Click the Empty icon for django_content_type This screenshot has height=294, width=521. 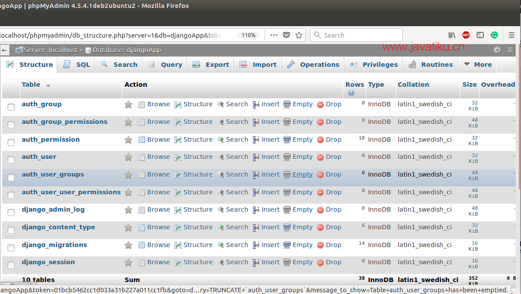pyautogui.click(x=287, y=228)
